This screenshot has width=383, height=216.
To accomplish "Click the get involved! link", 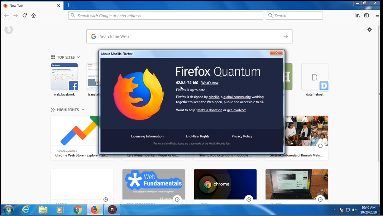I will click(237, 110).
